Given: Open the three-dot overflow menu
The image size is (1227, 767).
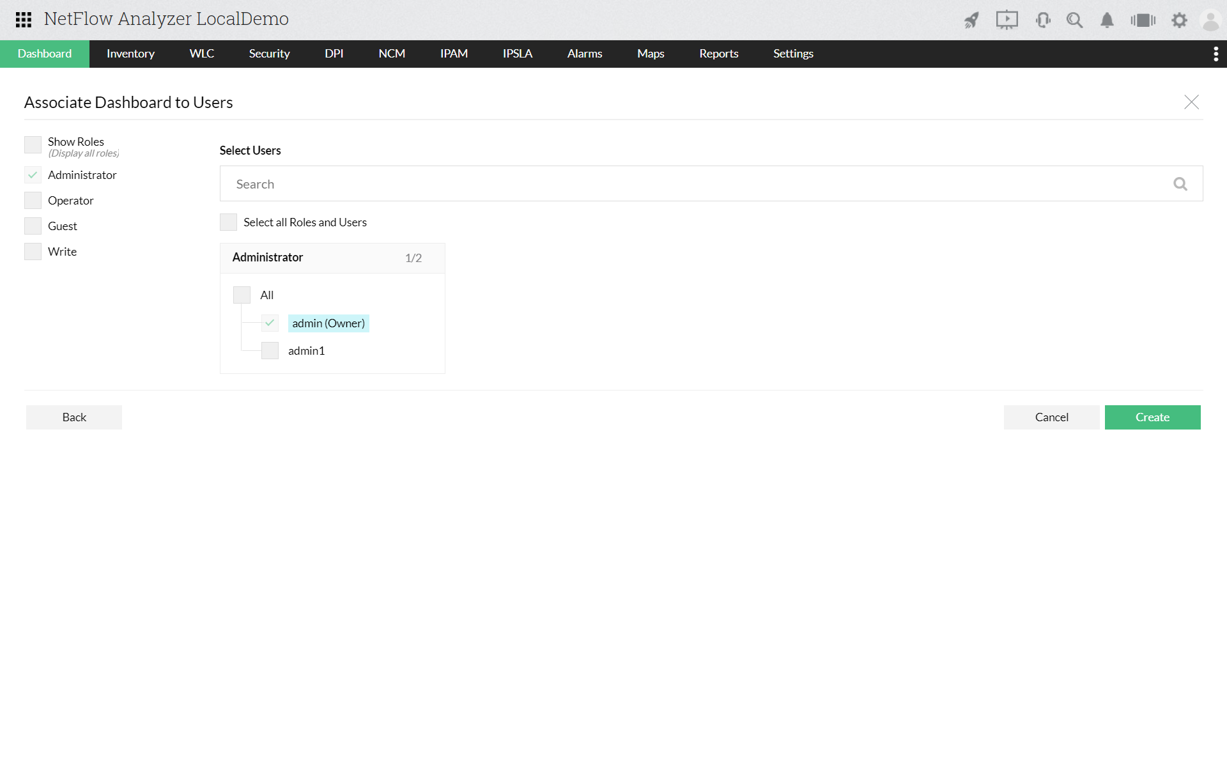Looking at the screenshot, I should coord(1215,54).
